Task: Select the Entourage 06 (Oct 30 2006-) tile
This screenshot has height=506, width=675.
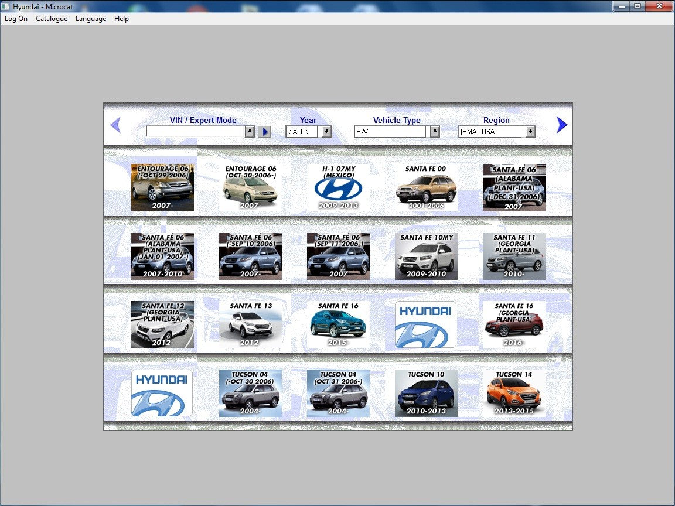Action: pyautogui.click(x=250, y=187)
